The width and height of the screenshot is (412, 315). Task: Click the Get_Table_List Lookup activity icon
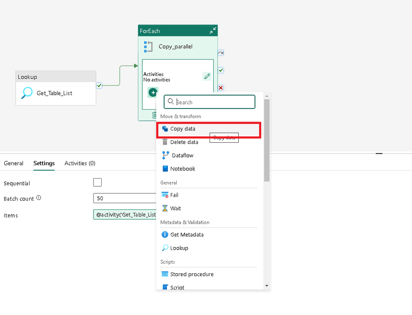pyautogui.click(x=27, y=93)
